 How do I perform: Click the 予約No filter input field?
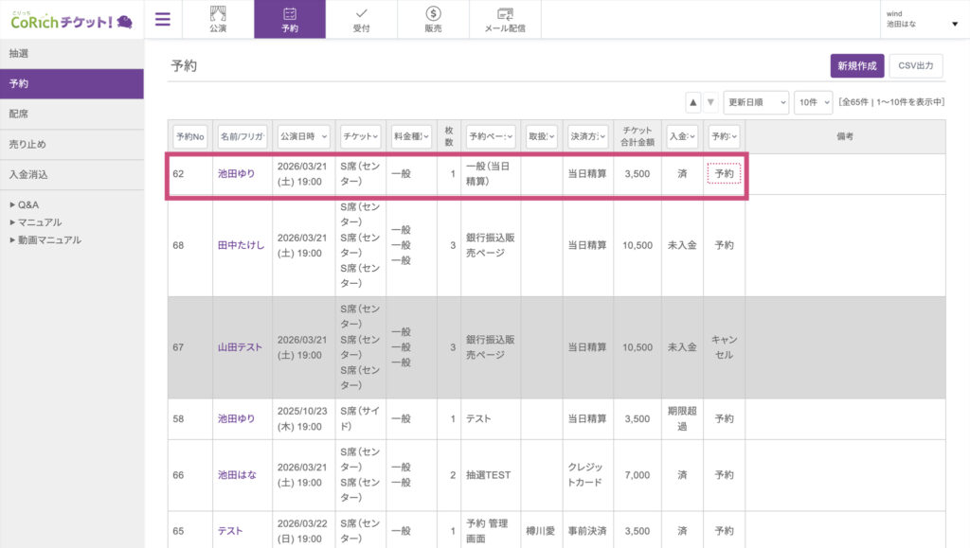pyautogui.click(x=189, y=136)
